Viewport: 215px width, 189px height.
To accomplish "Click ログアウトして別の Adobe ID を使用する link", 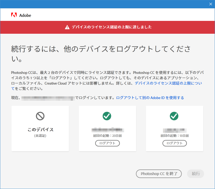I will 150,98.
